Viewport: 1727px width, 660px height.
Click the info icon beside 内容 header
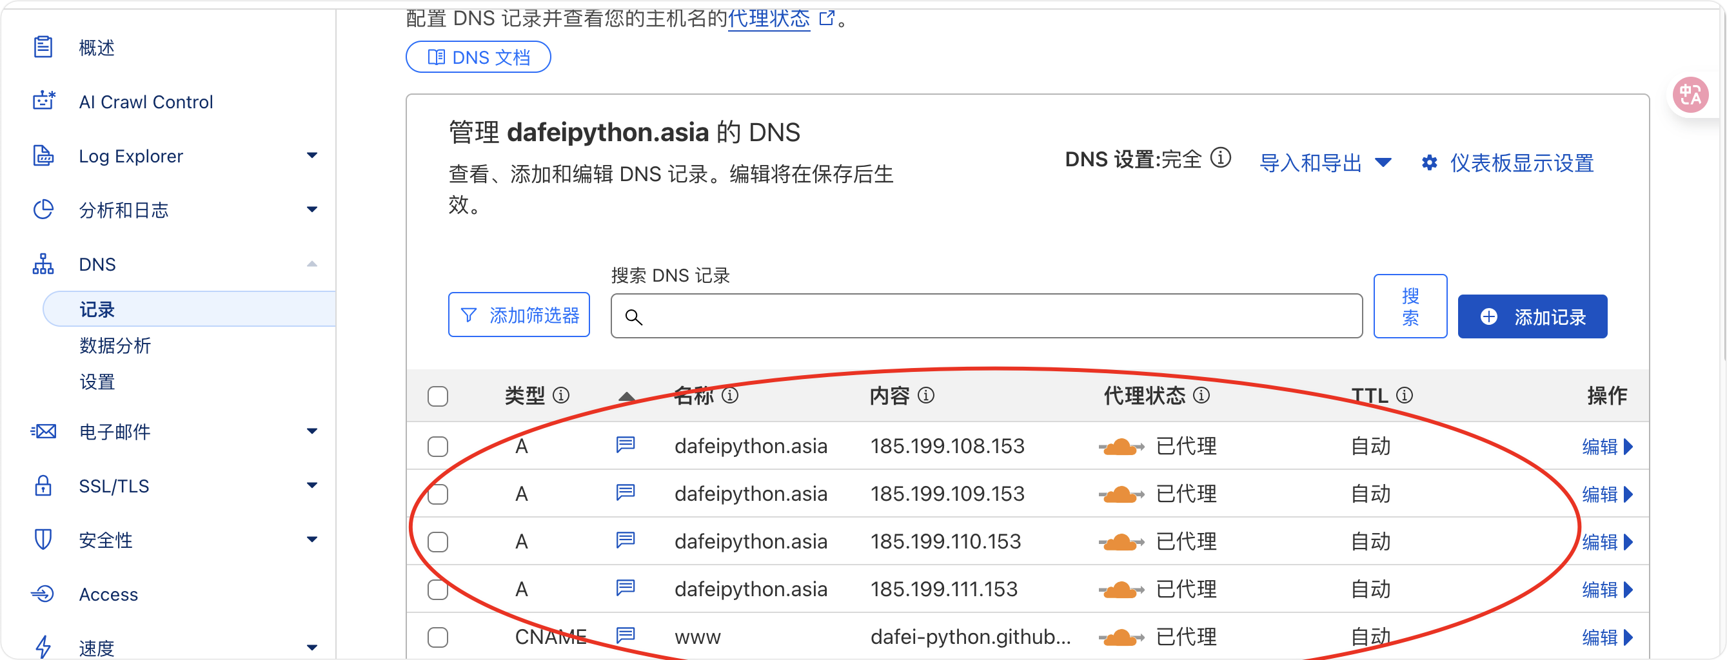[925, 395]
